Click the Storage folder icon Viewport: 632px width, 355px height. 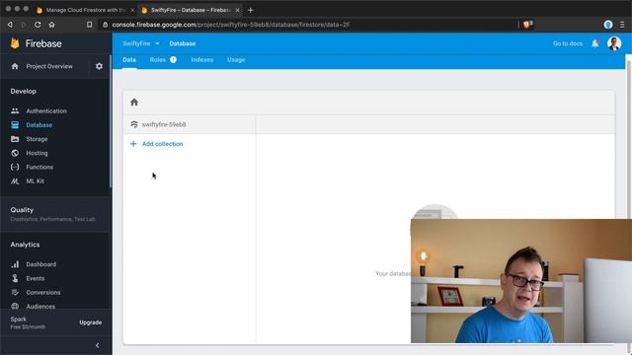click(x=15, y=139)
